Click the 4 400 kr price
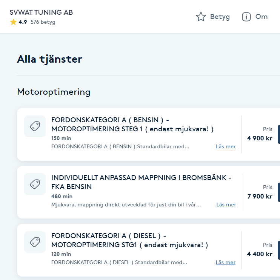This screenshot has height=280, width=280. (260, 254)
